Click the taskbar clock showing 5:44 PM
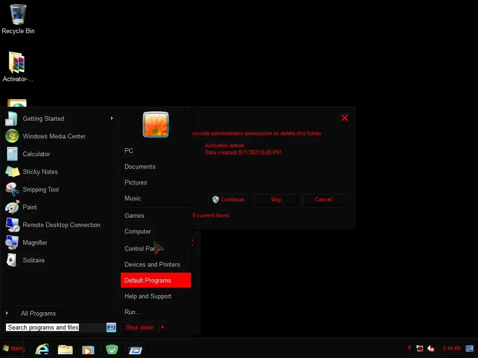 (x=452, y=348)
